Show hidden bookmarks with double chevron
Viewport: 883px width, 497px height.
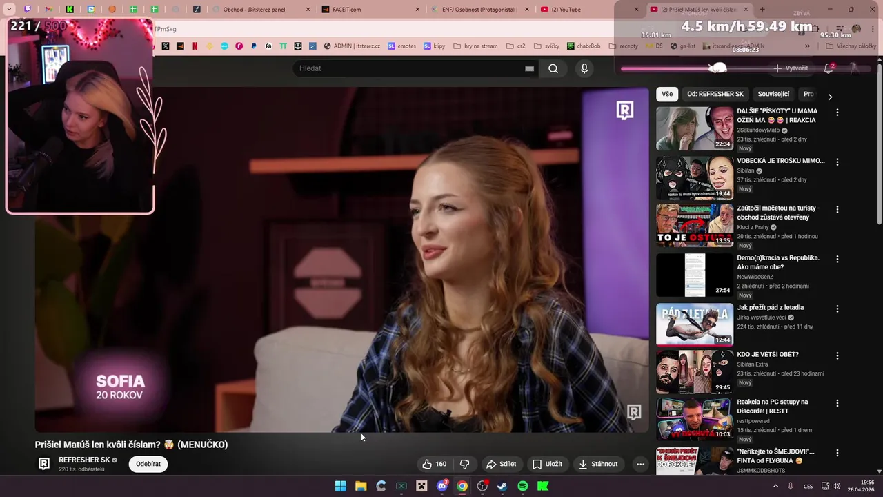(807, 46)
